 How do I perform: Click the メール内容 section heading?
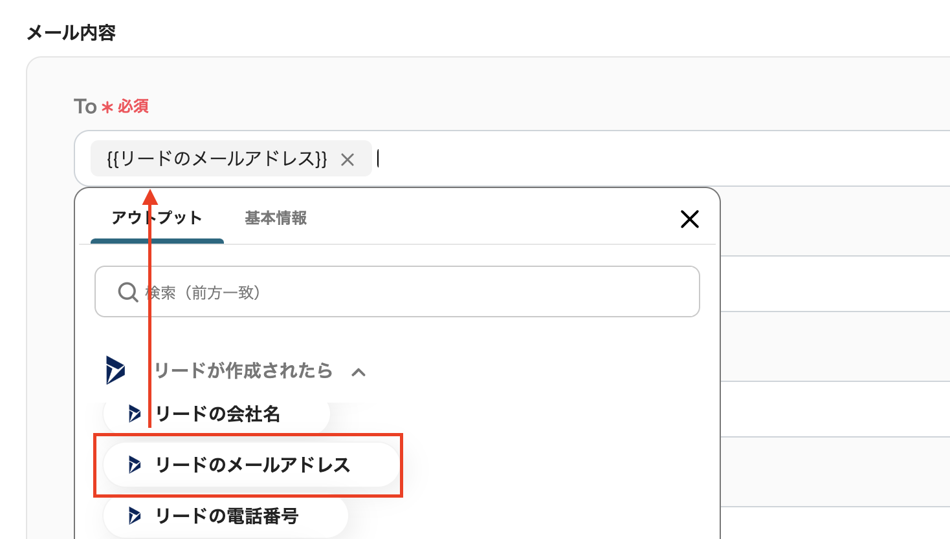pyautogui.click(x=71, y=33)
